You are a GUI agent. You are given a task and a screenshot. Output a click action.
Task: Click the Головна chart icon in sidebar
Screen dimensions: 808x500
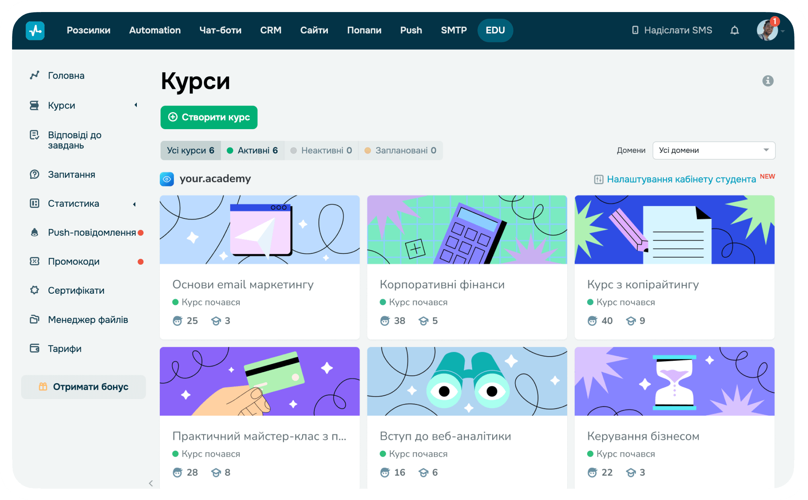pyautogui.click(x=35, y=75)
